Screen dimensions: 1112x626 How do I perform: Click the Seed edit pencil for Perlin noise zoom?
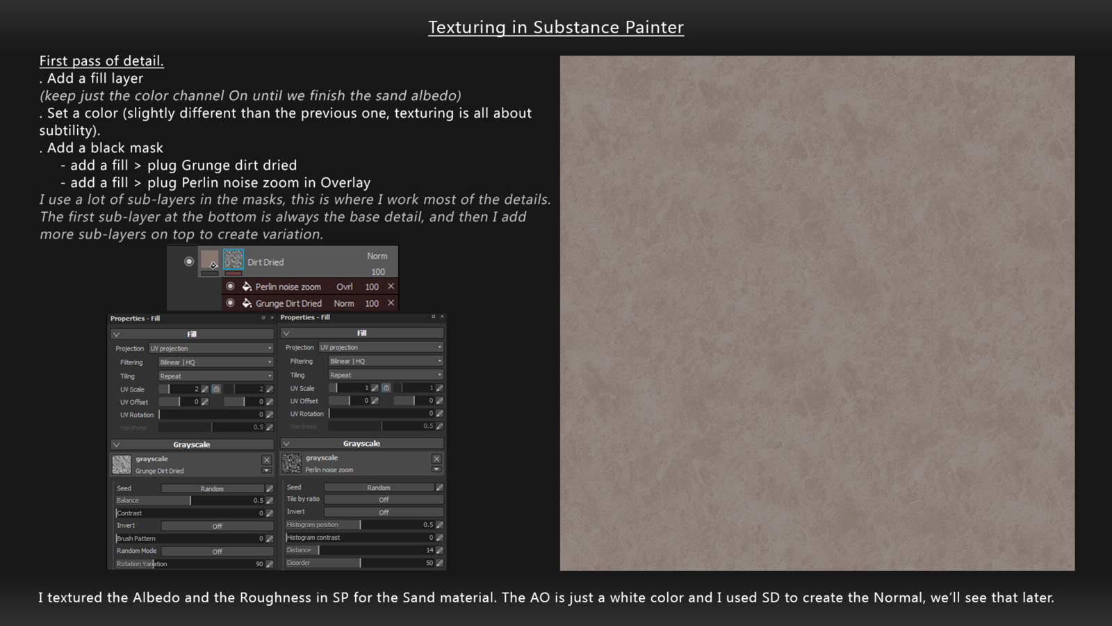tap(439, 487)
